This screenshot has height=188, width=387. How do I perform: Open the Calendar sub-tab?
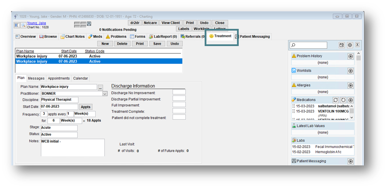(80, 78)
